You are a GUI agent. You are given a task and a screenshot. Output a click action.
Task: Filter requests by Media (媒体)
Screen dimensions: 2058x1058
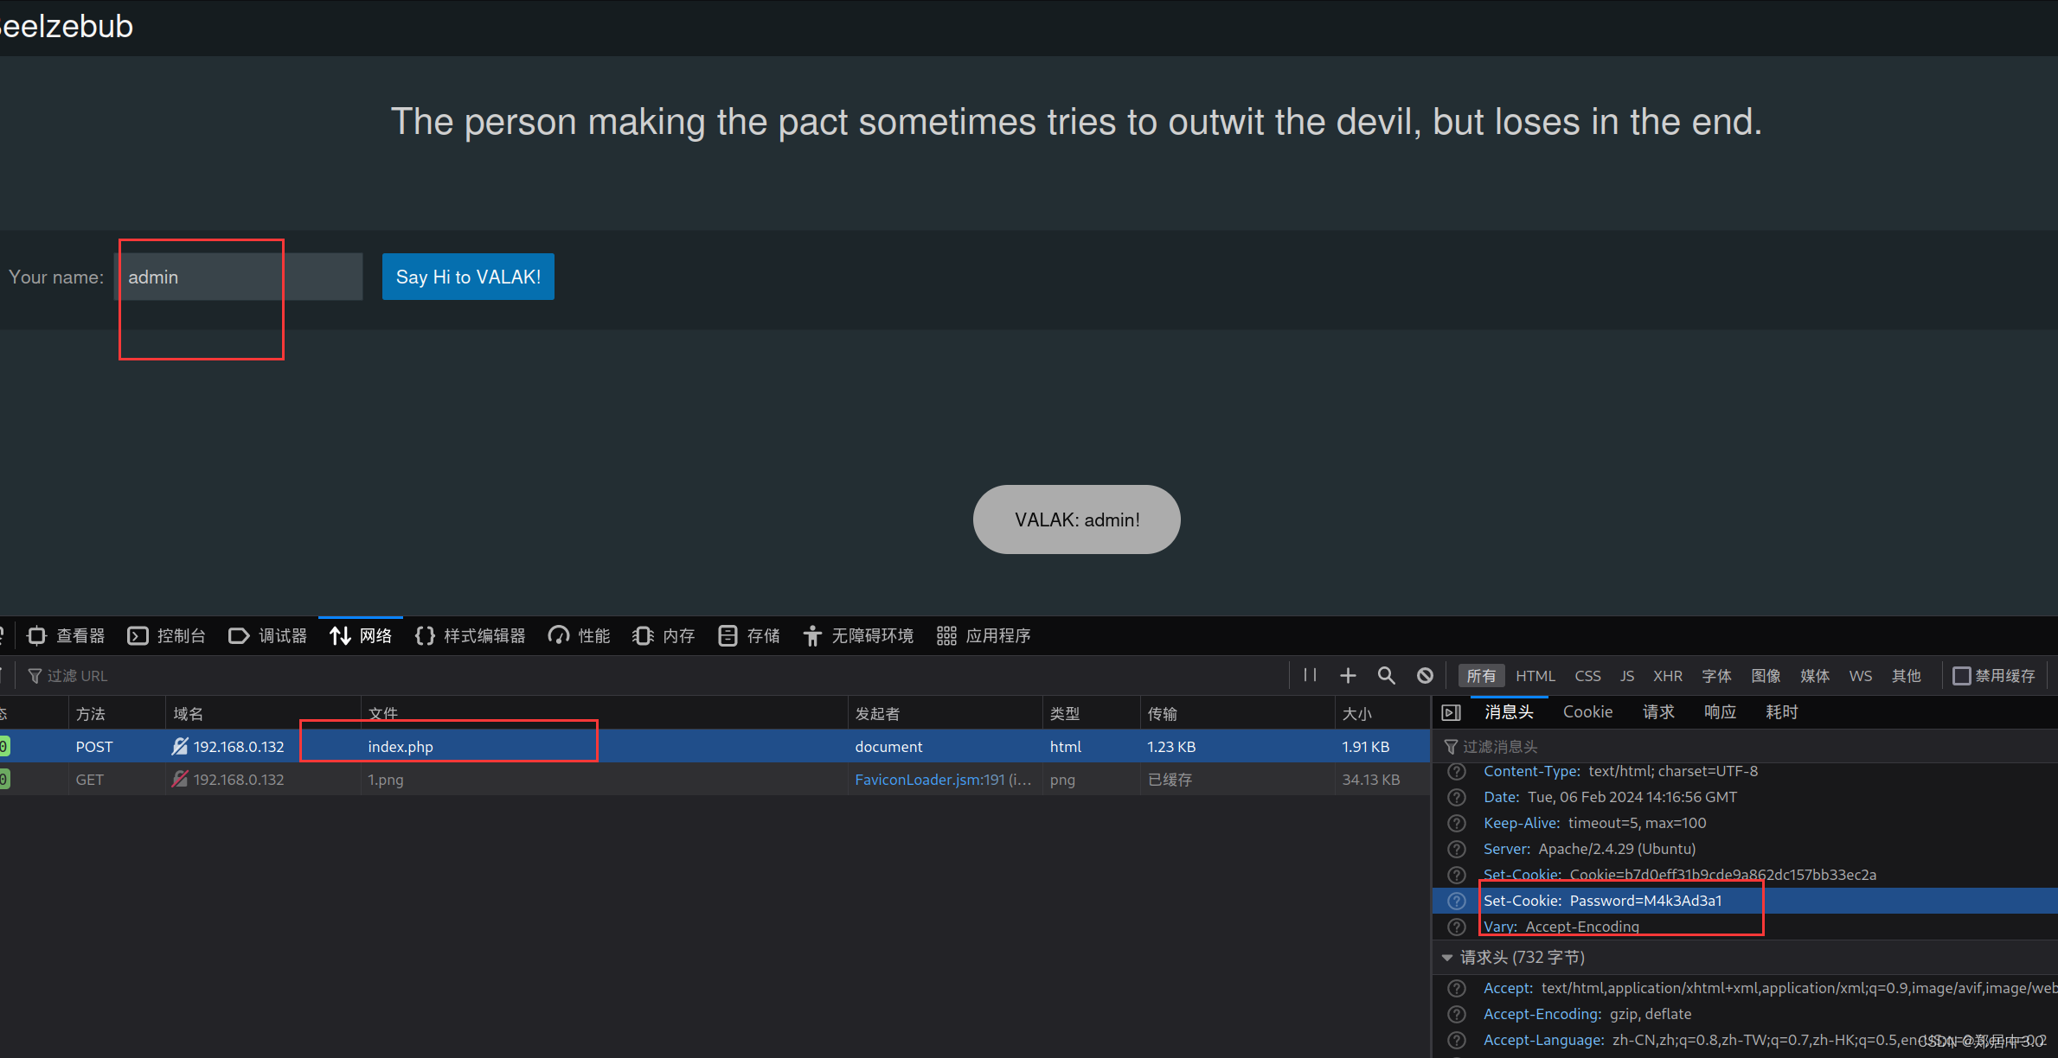point(1815,676)
